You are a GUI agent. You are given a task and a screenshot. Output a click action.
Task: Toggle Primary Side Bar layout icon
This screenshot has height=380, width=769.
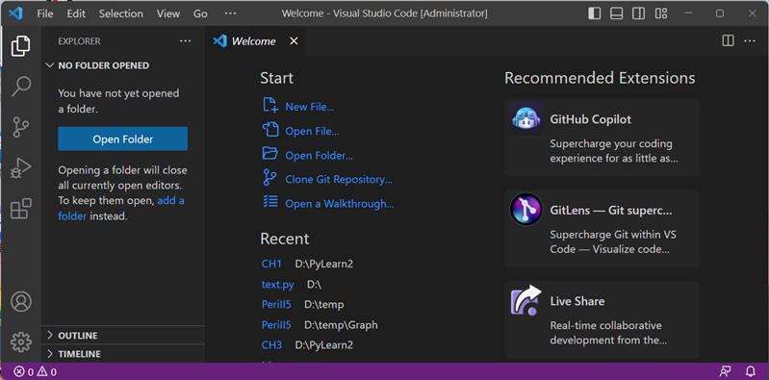[x=595, y=13]
